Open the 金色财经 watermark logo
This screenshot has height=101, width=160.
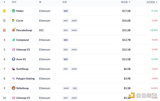[x=143, y=95]
